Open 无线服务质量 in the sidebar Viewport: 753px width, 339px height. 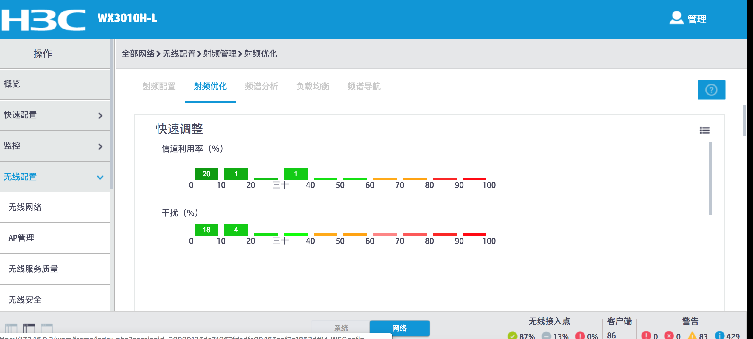tap(33, 269)
